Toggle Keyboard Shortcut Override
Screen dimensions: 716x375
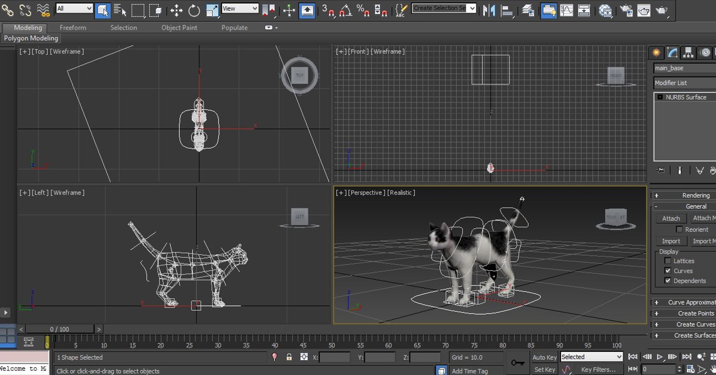[307, 10]
